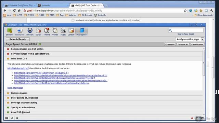Open the Other bookmarks folder
Image resolution: width=219 pixels, height=123 pixels.
(x=204, y=15)
